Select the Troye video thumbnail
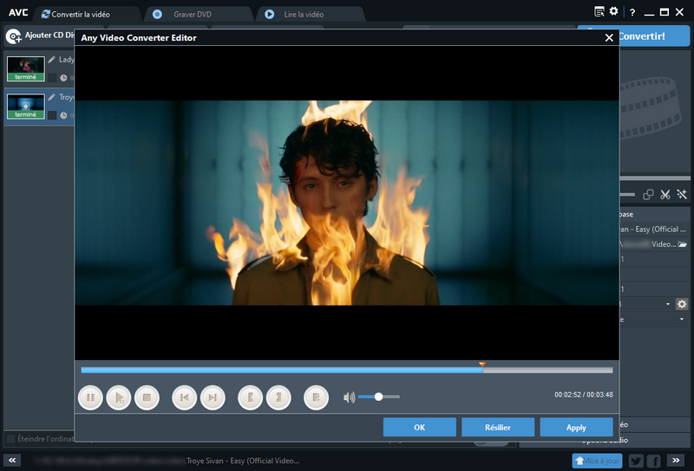Viewport: 694px width, 471px height. pos(26,106)
